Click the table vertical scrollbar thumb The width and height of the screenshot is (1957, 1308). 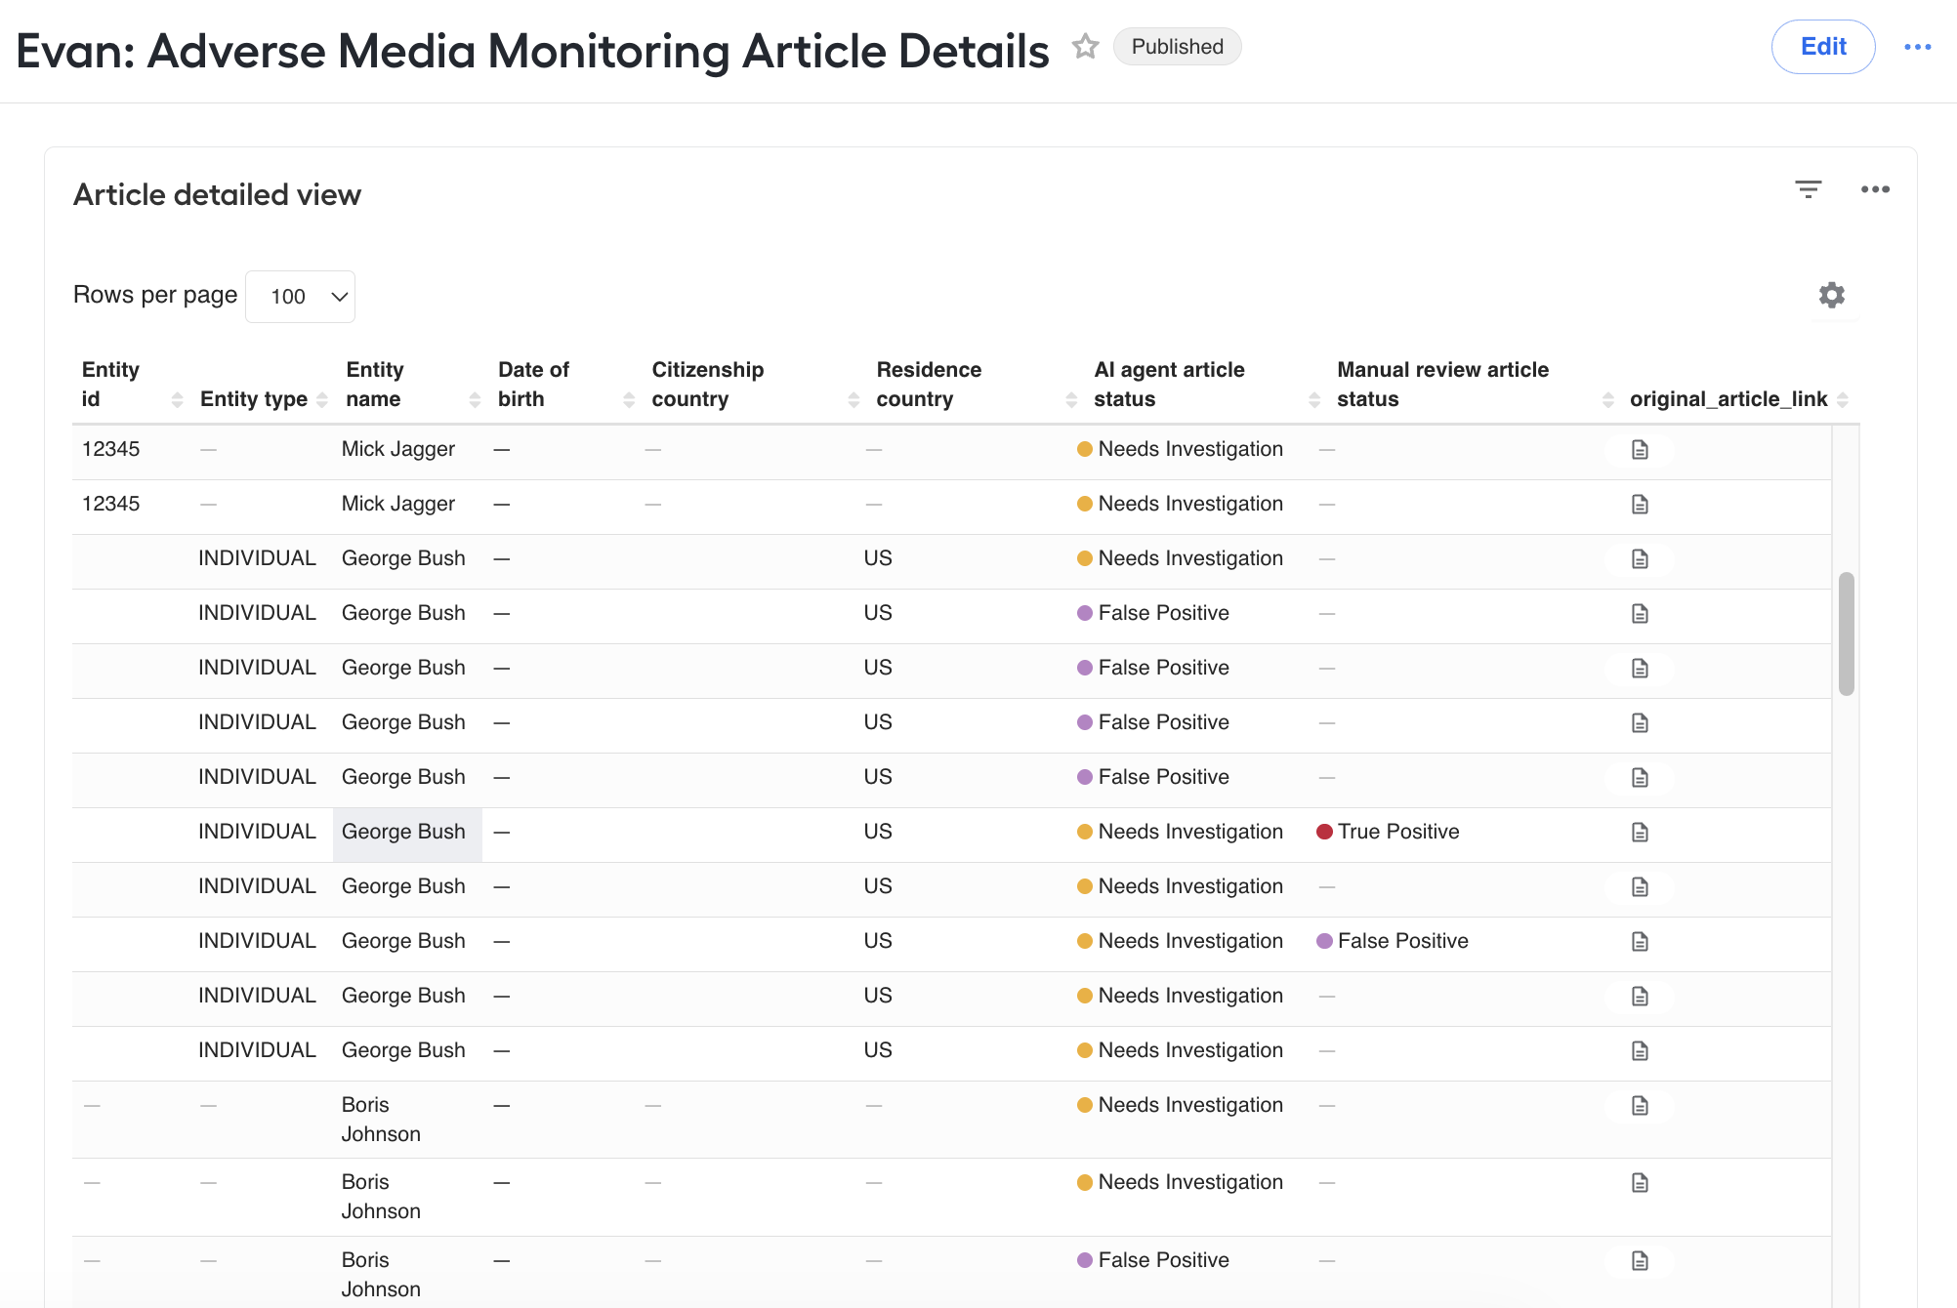[x=1846, y=634]
